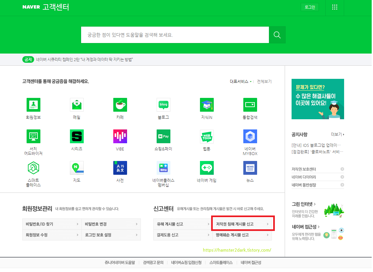
Task: Click the 고객센터 title
Action: click(x=56, y=7)
